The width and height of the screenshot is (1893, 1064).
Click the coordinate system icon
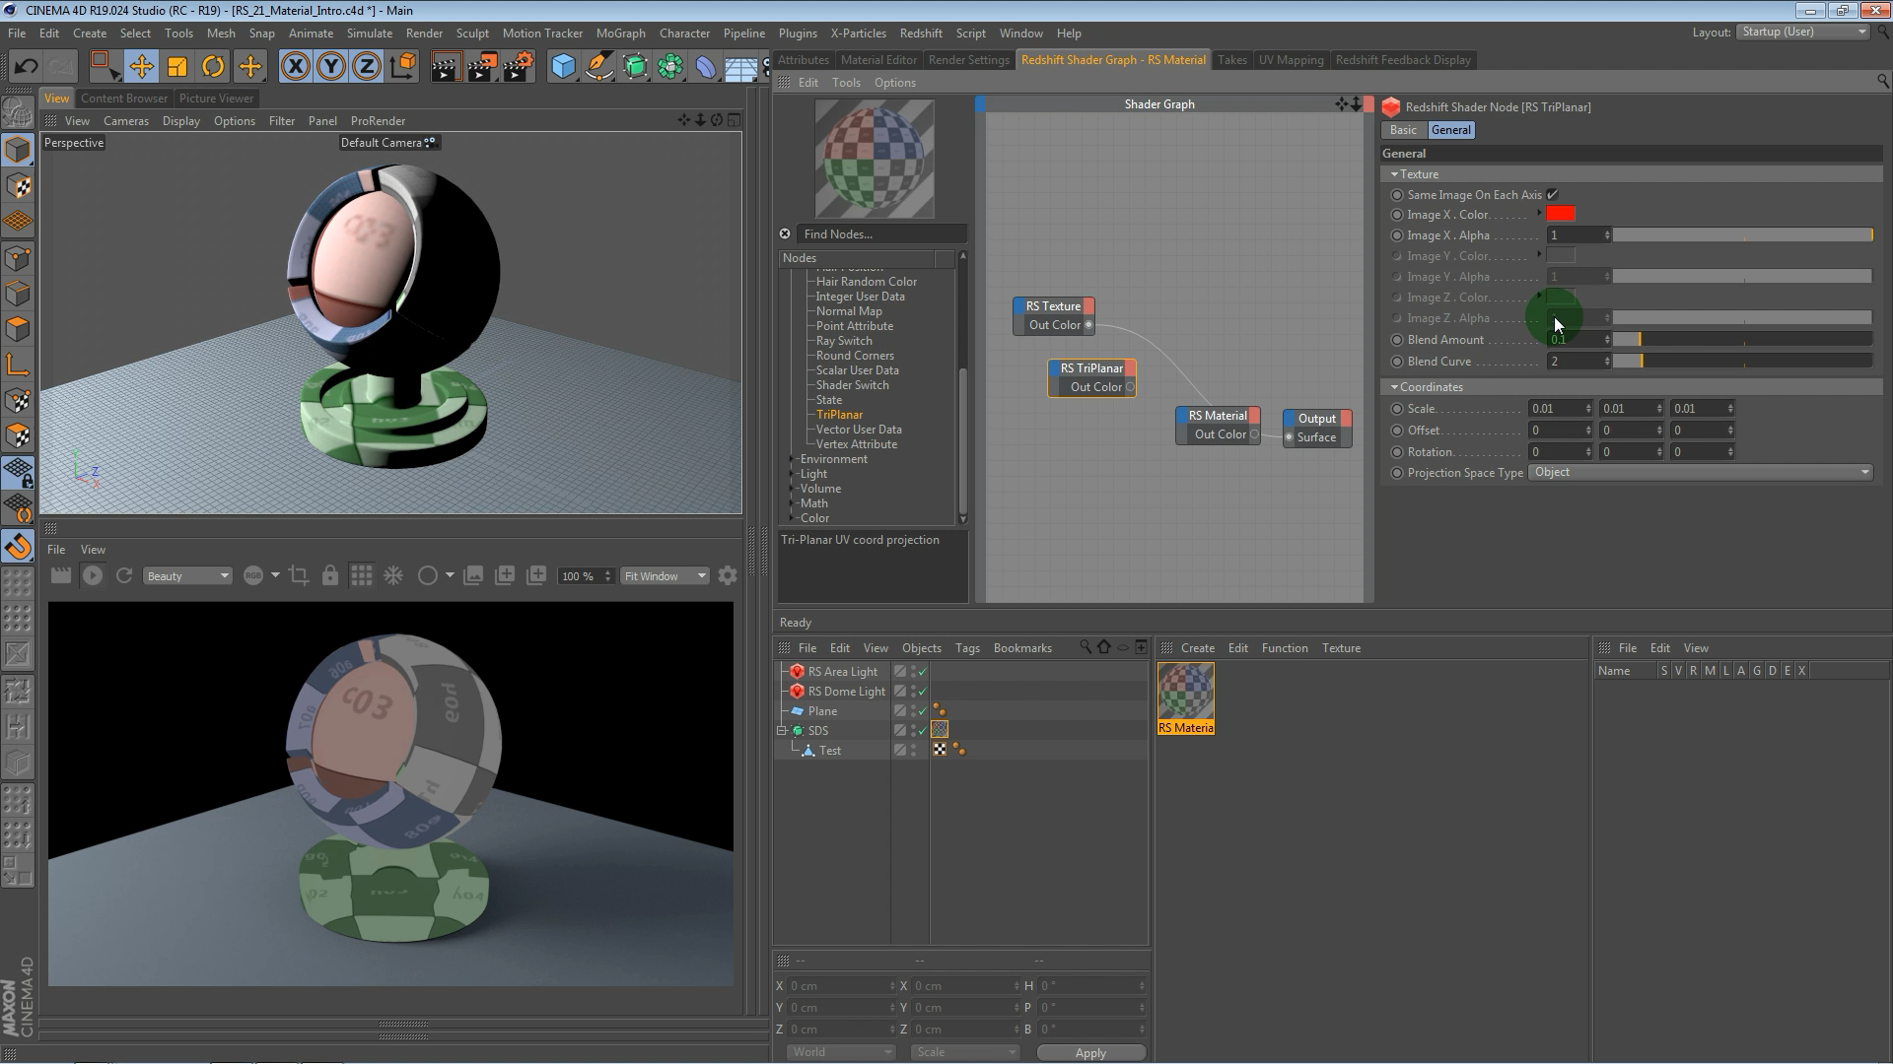click(x=402, y=67)
